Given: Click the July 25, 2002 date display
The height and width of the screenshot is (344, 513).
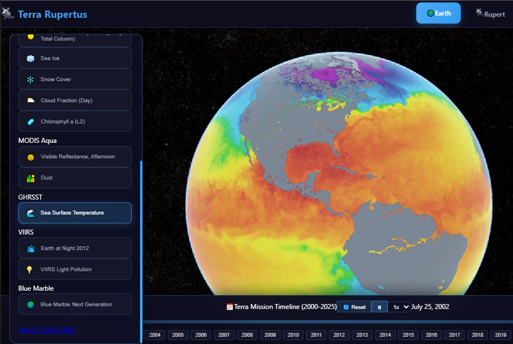Looking at the screenshot, I should (x=430, y=307).
